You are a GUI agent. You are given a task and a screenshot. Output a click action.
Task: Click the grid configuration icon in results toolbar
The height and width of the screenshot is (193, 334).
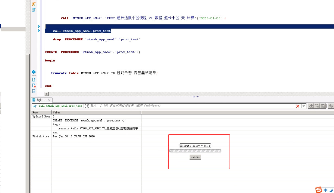pyautogui.click(x=323, y=106)
